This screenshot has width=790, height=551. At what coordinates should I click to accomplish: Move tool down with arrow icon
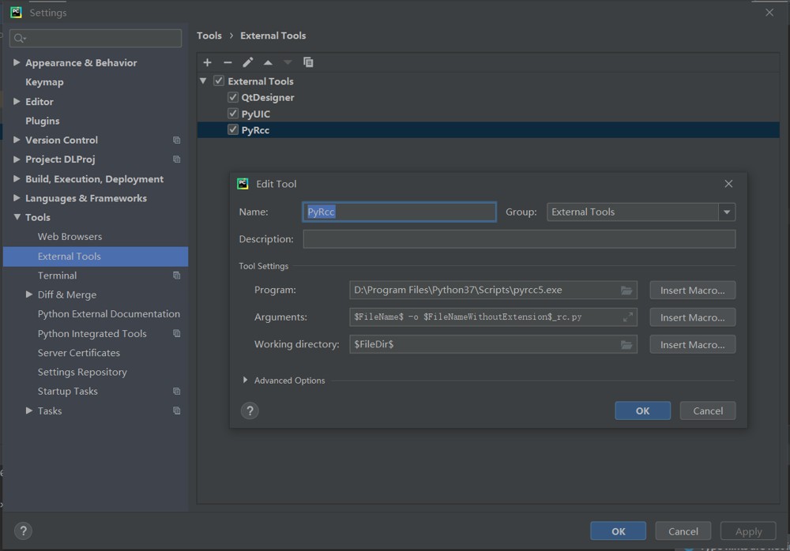288,62
